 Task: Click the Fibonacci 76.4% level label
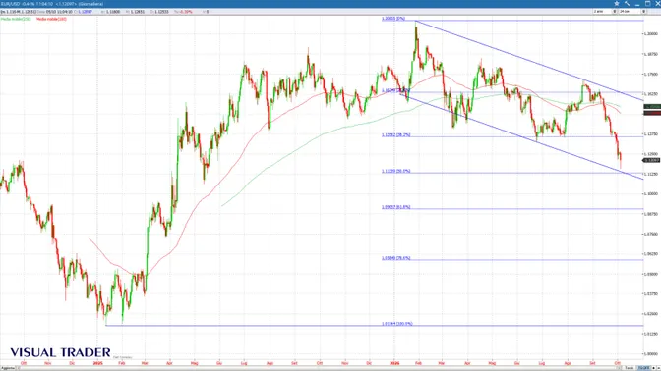[x=395, y=258]
